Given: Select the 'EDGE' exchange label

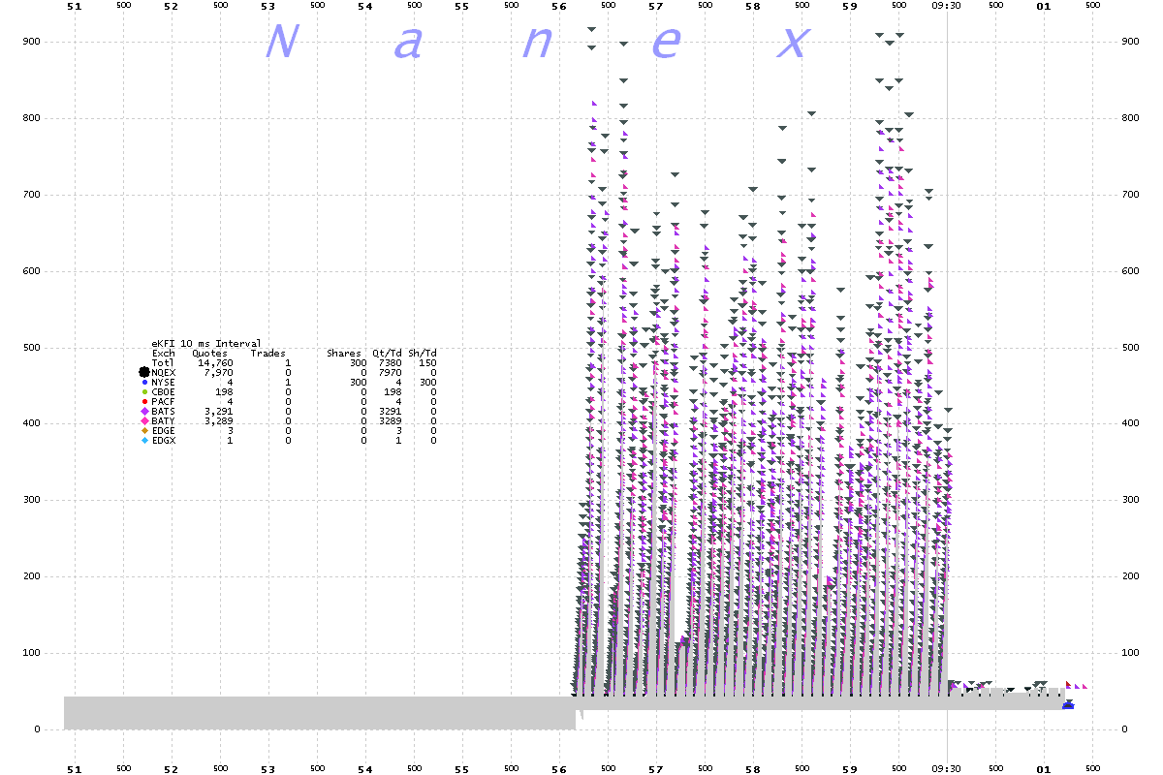Looking at the screenshot, I should pos(163,430).
